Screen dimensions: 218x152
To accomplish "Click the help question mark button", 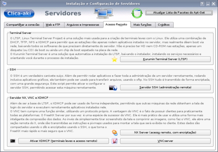I will pos(202,4).
